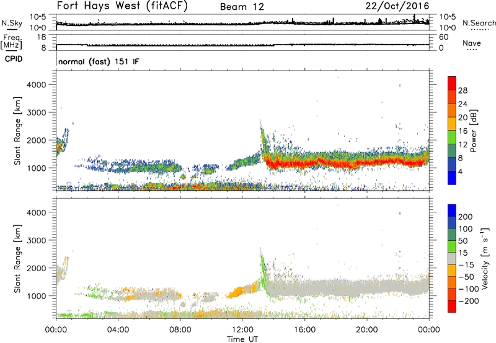Click the "28" power scale value
This screenshot has width=496, height=343.
(463, 90)
